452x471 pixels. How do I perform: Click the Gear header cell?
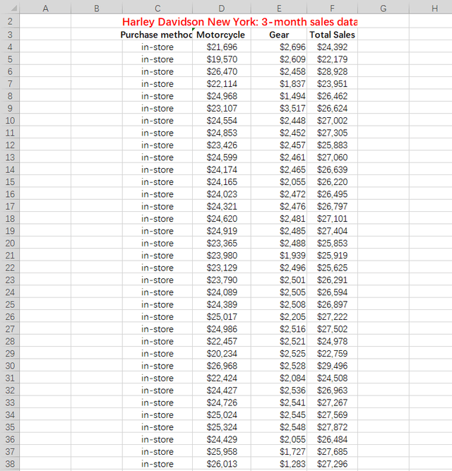(x=279, y=35)
